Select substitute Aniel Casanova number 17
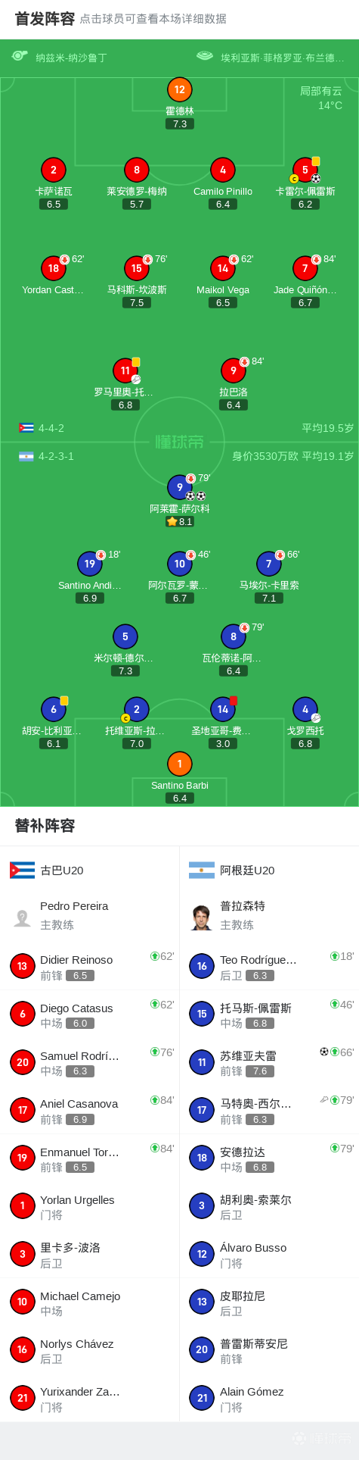This screenshot has width=359, height=1460. coord(90,1110)
